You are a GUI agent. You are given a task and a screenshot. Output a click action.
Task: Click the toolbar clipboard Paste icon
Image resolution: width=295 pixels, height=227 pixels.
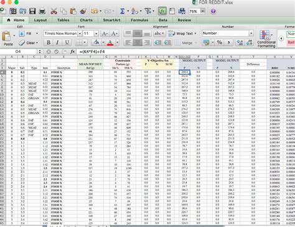73,11
